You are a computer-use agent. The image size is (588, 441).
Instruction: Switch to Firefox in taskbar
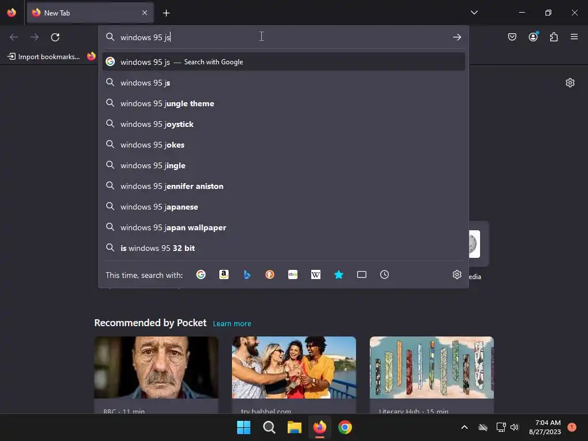(x=319, y=427)
